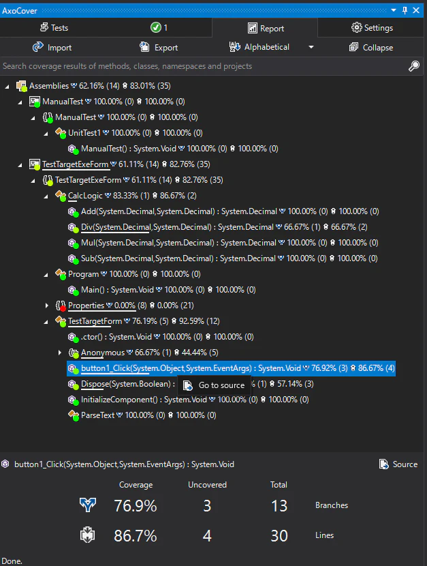
Task: Click the Done. status text
Action: coord(12,561)
